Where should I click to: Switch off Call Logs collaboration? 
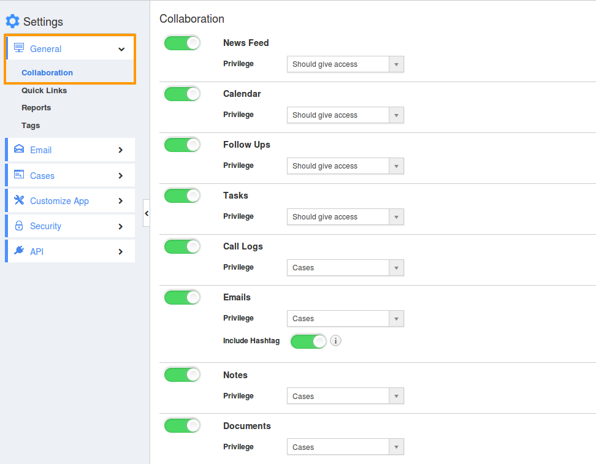(x=182, y=246)
